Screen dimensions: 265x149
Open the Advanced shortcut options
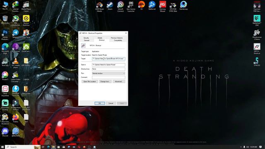point(119,82)
